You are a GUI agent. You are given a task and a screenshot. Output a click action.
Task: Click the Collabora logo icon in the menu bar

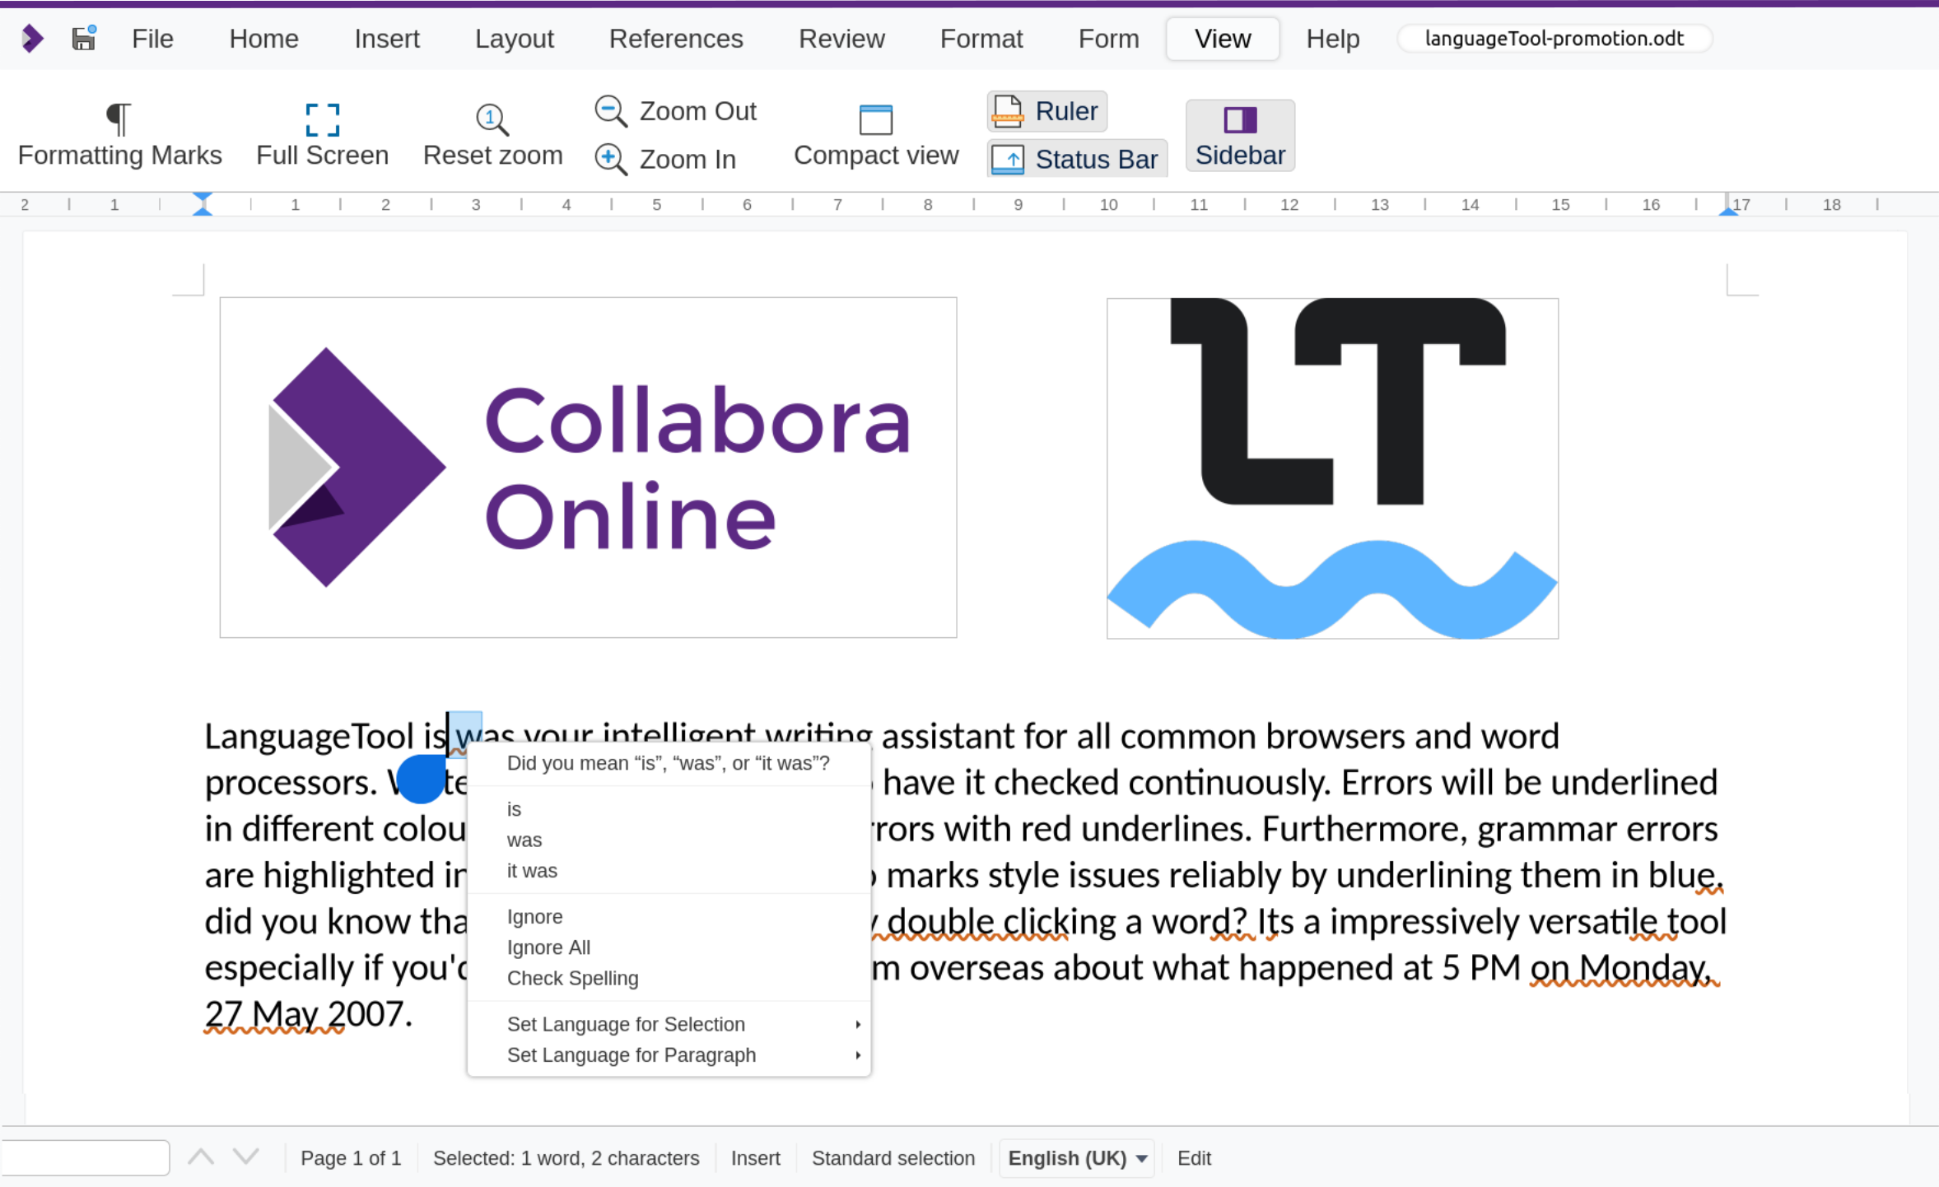pos(32,39)
